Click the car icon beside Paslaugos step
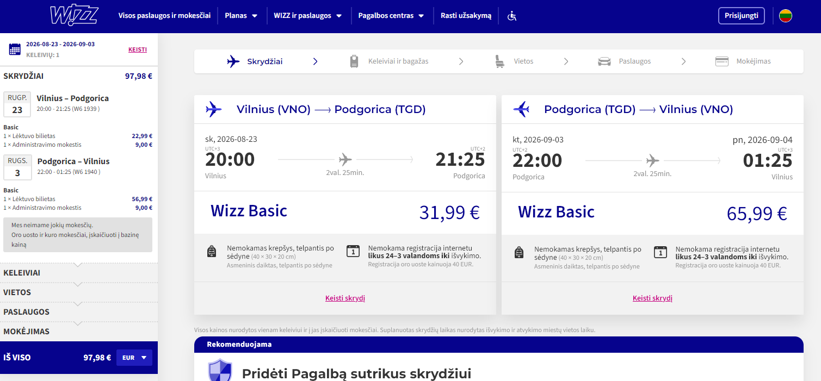Image resolution: width=821 pixels, height=381 pixels. [x=604, y=61]
